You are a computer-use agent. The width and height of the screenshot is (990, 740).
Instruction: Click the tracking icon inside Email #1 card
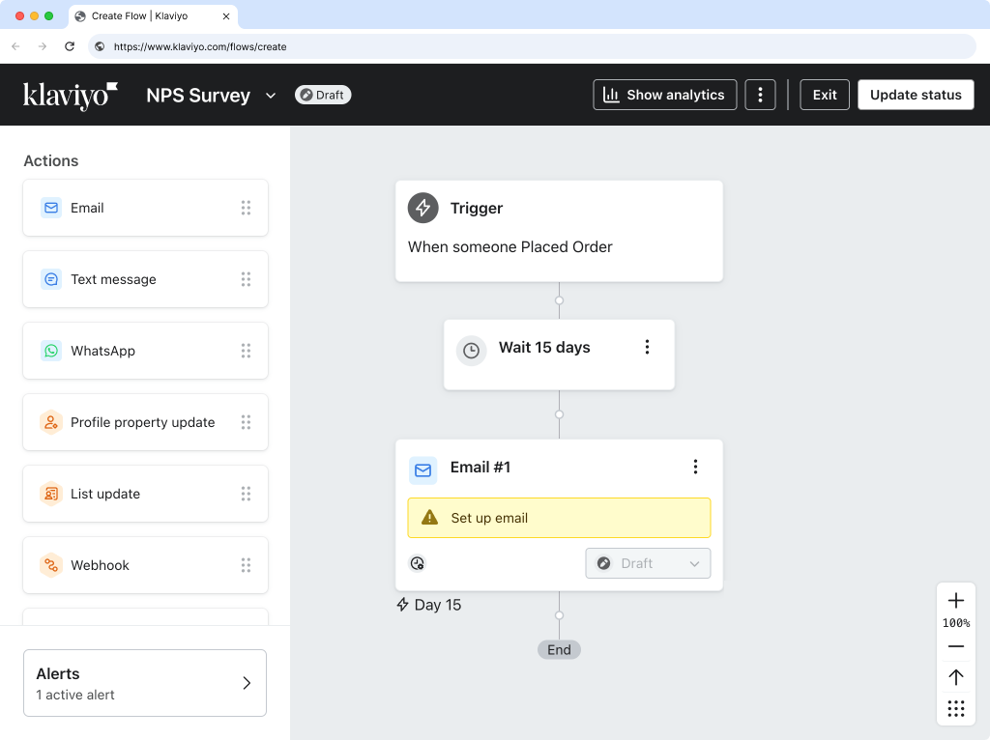point(417,562)
